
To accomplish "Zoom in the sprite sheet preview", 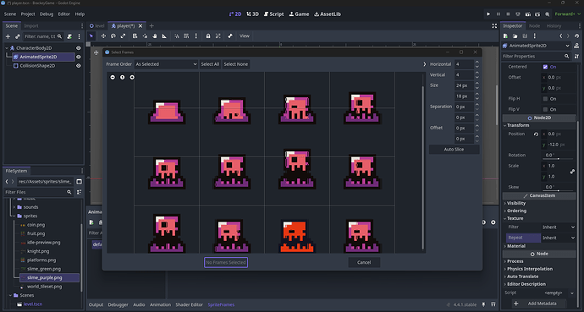I will point(132,77).
